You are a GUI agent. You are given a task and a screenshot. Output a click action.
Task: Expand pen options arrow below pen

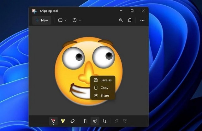click(x=53, y=124)
